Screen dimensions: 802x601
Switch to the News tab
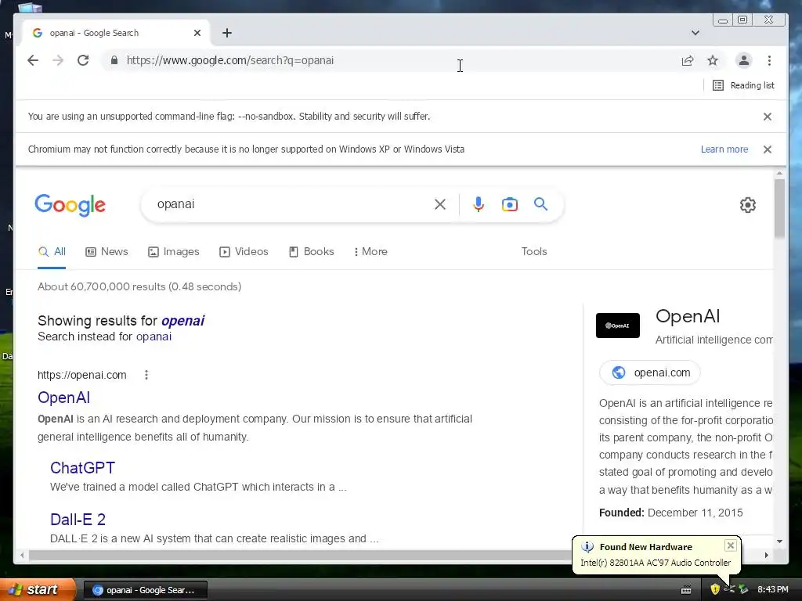click(x=107, y=251)
